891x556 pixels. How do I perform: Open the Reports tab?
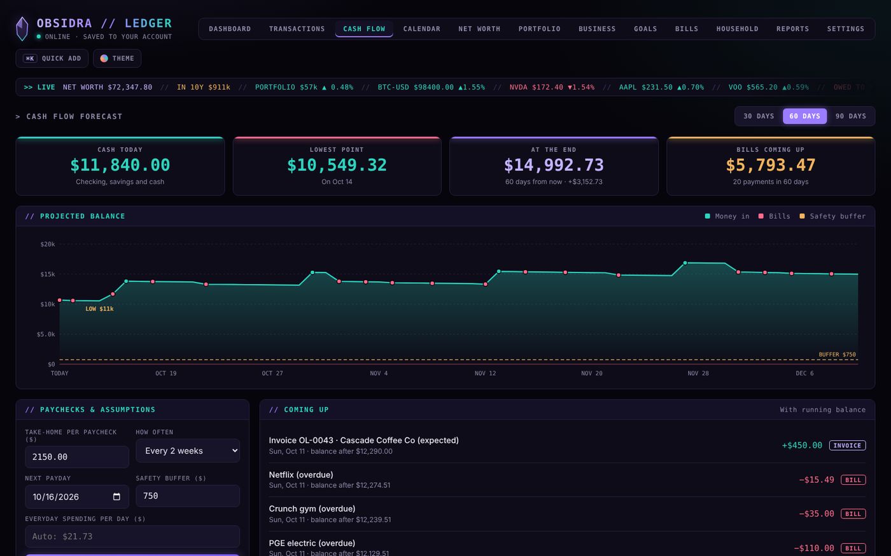point(792,29)
